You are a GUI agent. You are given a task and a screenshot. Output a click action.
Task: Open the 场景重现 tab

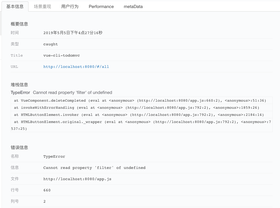[x=42, y=7]
